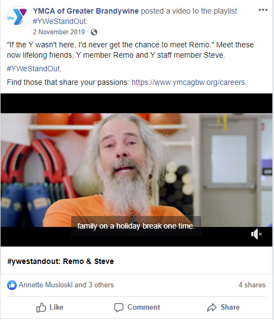This screenshot has height=320, width=274.
Task: Open the three-dot post options menu
Action: (263, 10)
